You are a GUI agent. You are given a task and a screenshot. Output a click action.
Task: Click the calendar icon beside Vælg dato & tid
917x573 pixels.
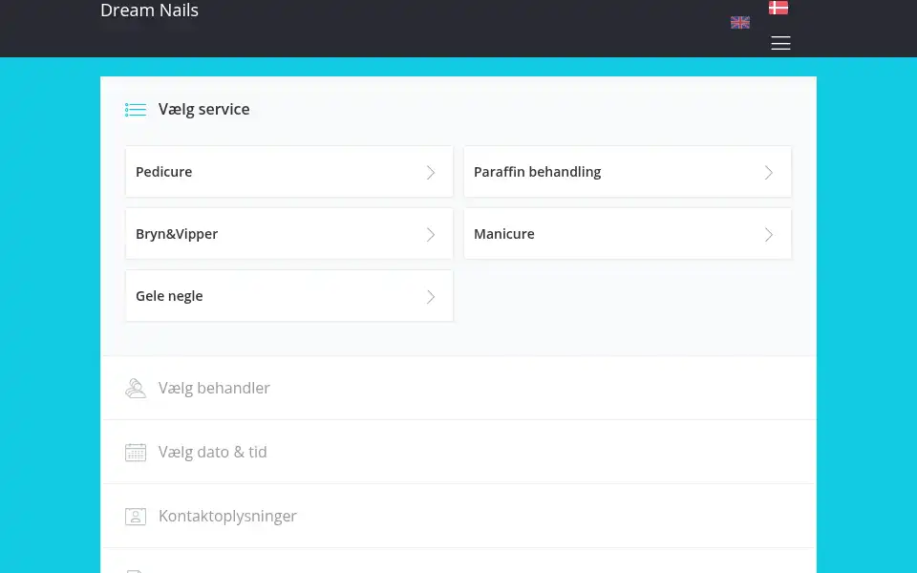136,453
